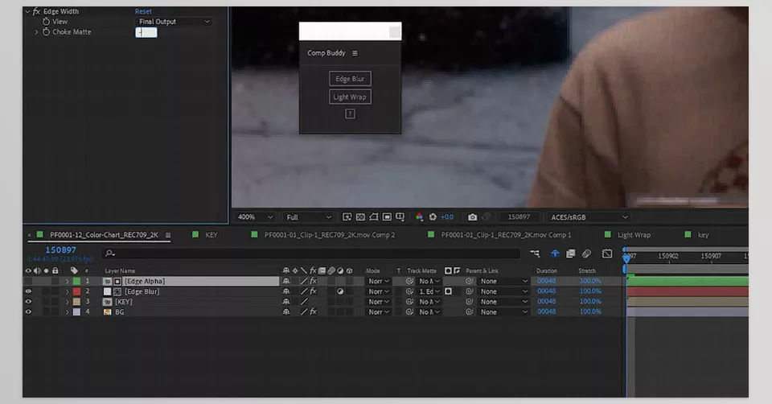The height and width of the screenshot is (404, 772).
Task: Toggle Edge Blur adjustment layer switch
Action: coord(340,291)
